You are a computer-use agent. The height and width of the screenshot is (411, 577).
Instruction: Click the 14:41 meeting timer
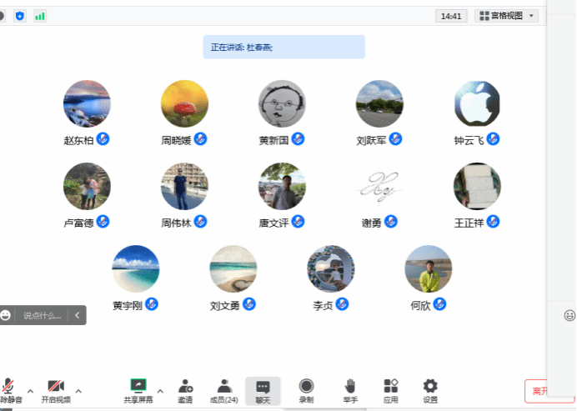click(451, 16)
